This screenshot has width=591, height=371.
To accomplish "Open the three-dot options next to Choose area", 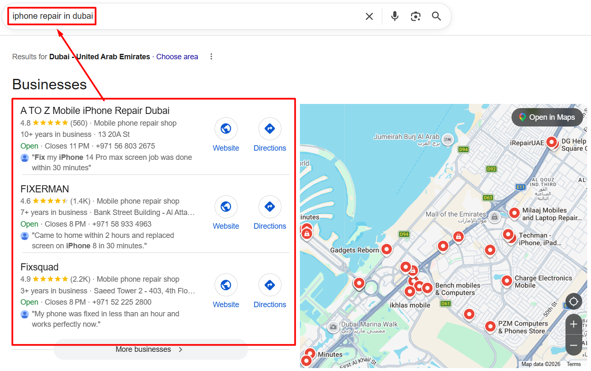I will 211,56.
